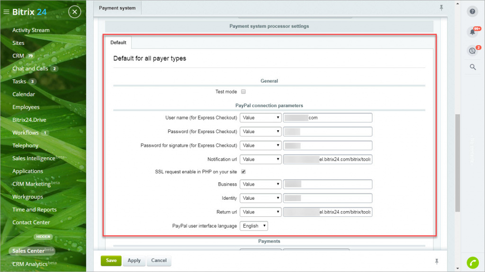
Task: Click the Cancel button
Action: (x=159, y=261)
